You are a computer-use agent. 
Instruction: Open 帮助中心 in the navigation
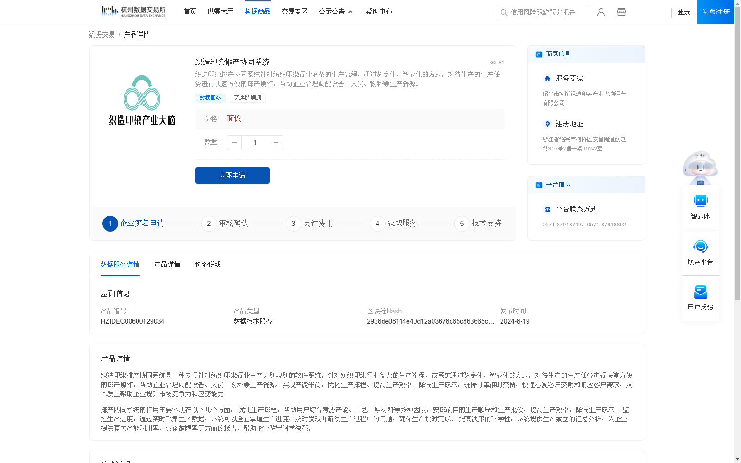click(x=379, y=12)
